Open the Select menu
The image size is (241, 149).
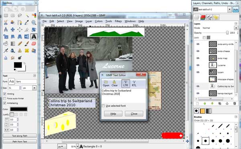[x=60, y=21]
